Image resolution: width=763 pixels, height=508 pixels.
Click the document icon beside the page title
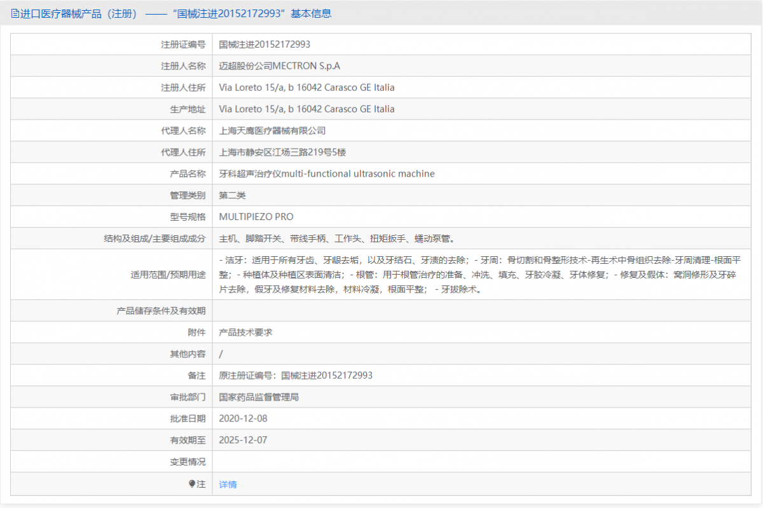coord(13,13)
